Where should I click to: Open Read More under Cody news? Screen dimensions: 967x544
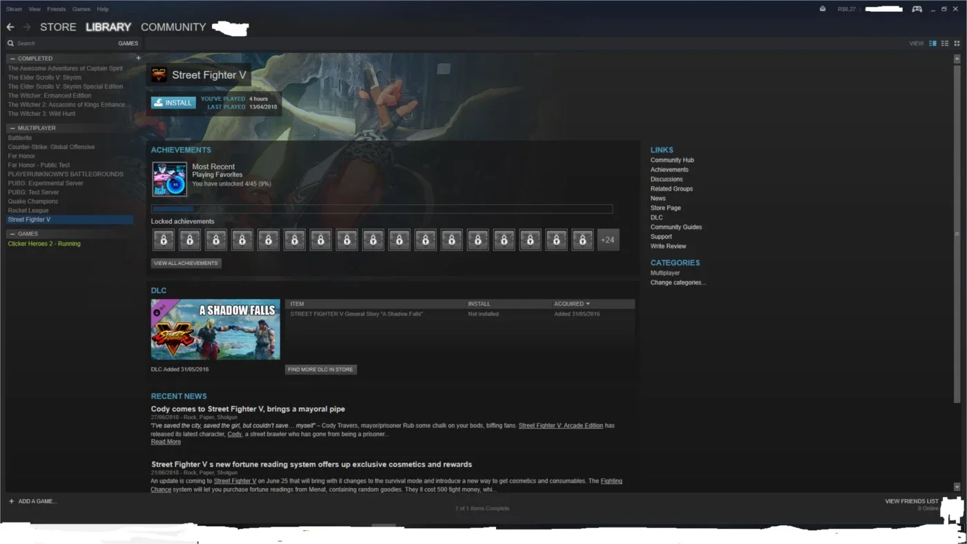pos(166,442)
